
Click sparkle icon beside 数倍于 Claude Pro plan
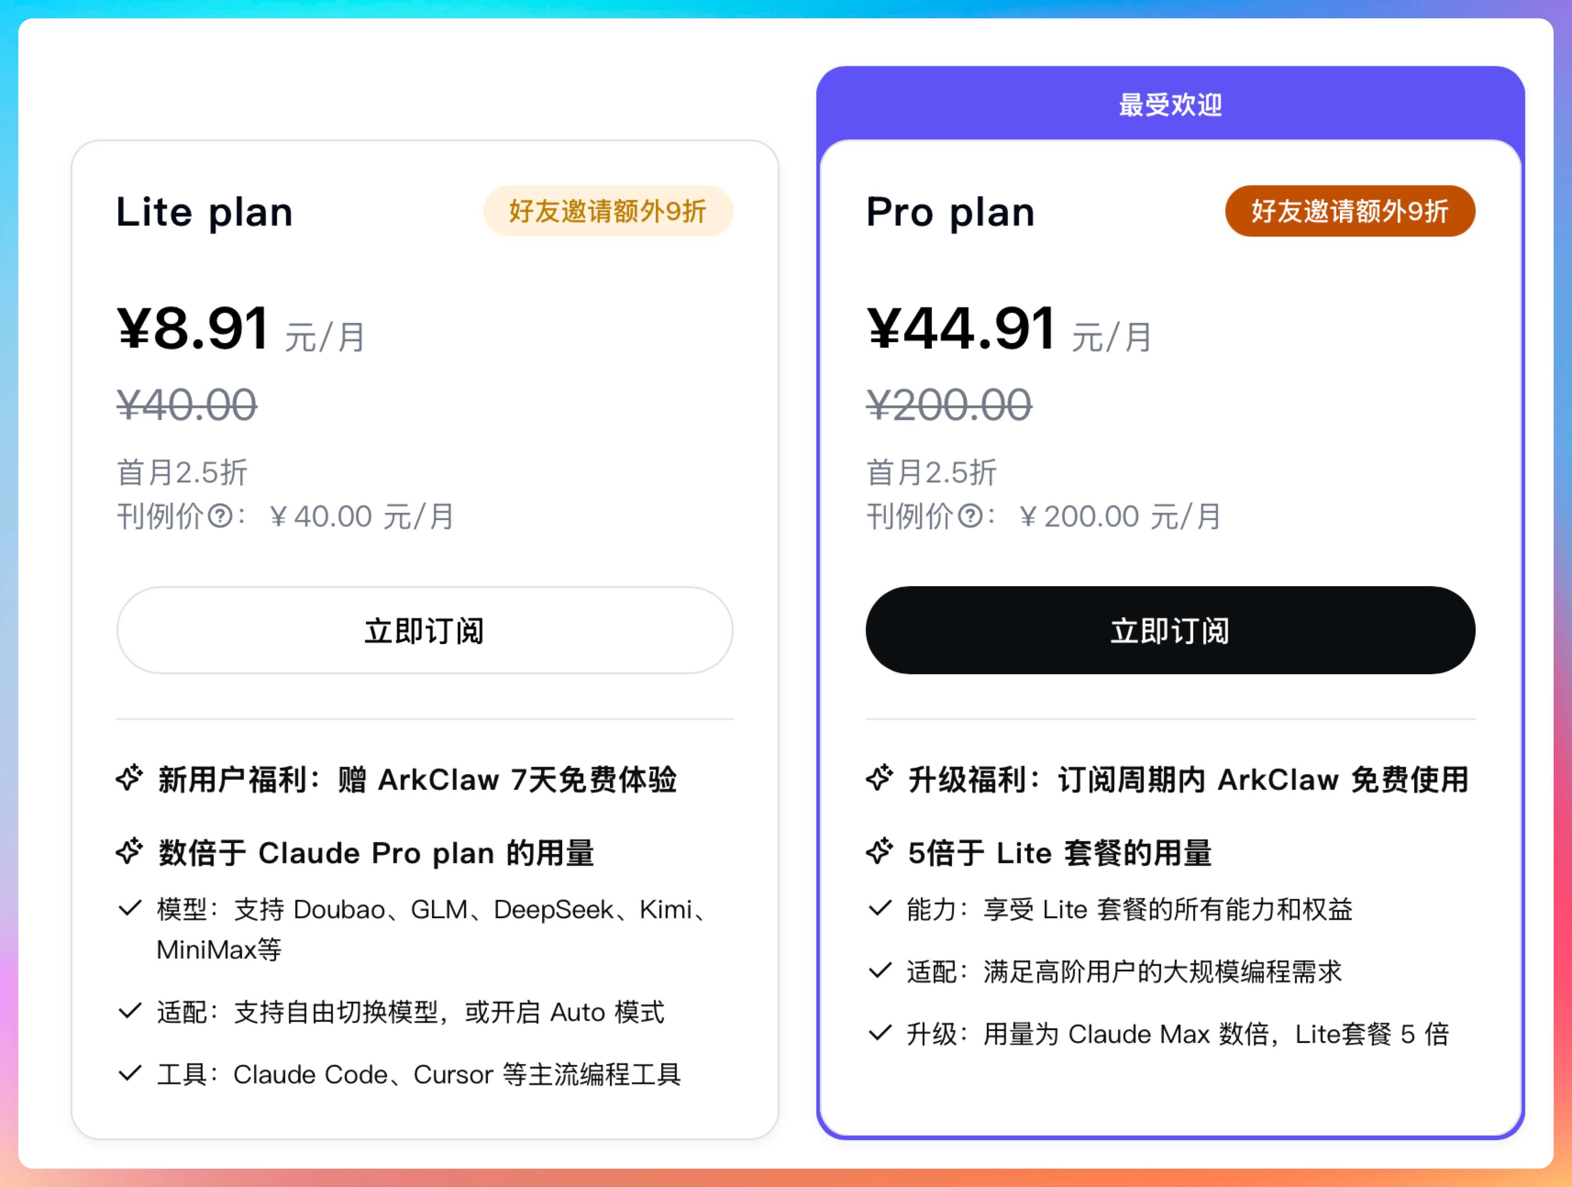coord(129,852)
